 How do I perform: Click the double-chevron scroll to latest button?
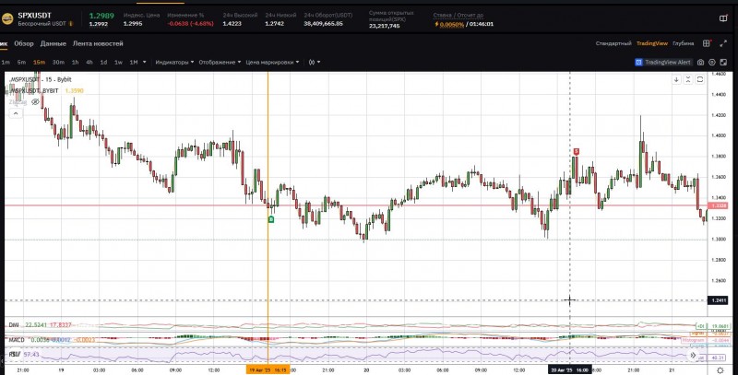693,356
